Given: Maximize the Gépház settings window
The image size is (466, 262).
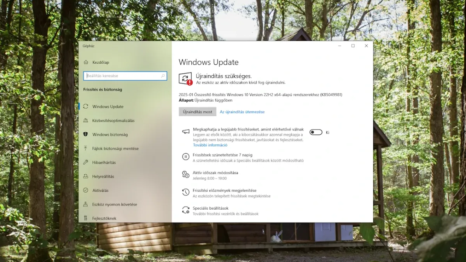Looking at the screenshot, I should point(353,46).
